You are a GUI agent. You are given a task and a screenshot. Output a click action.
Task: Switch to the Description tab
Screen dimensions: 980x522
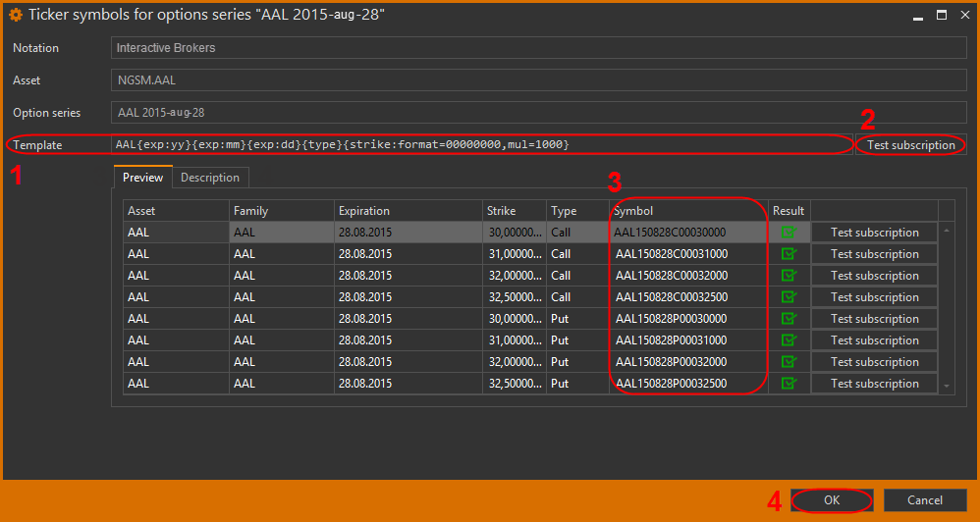(x=210, y=178)
